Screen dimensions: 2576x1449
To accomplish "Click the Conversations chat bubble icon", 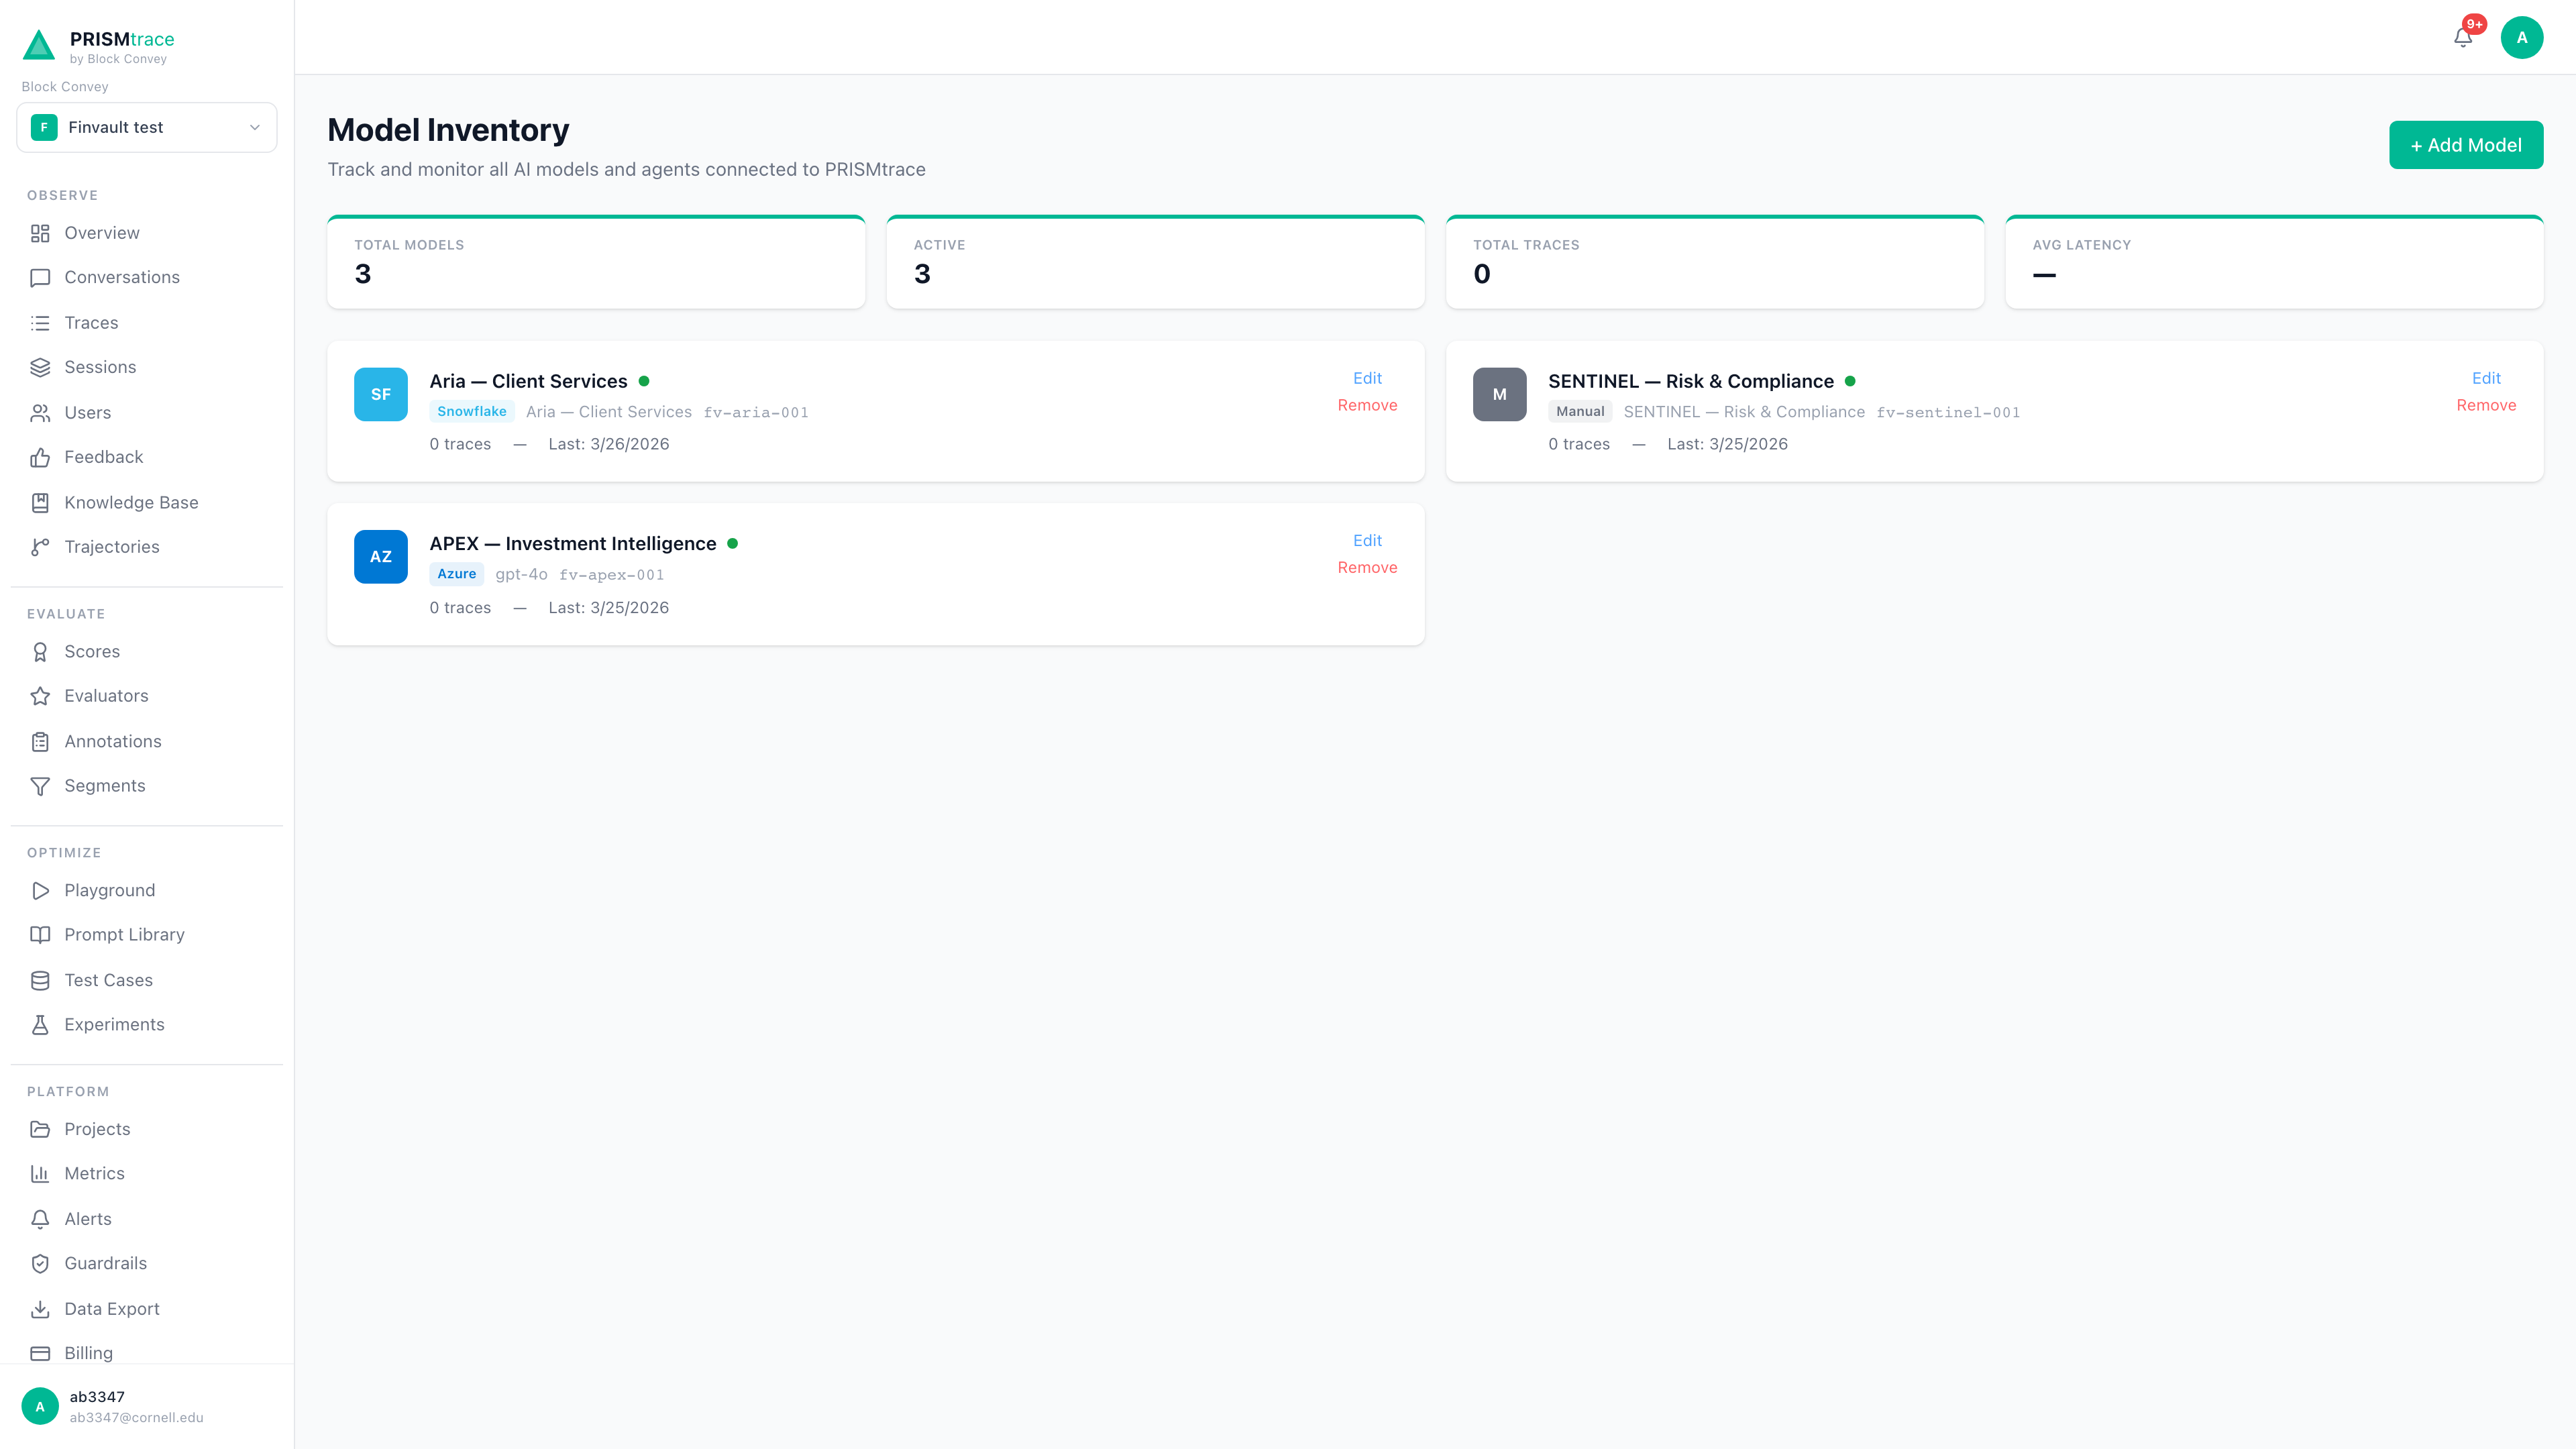I will [x=40, y=278].
